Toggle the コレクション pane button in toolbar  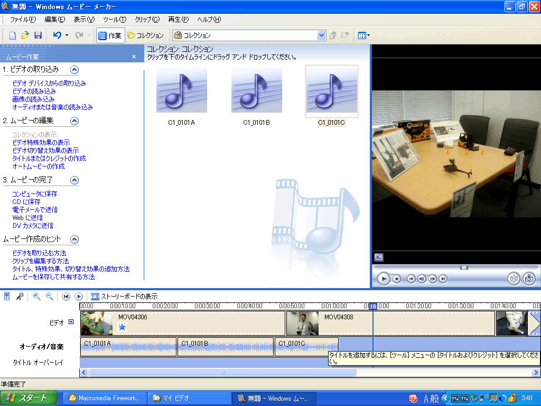145,35
